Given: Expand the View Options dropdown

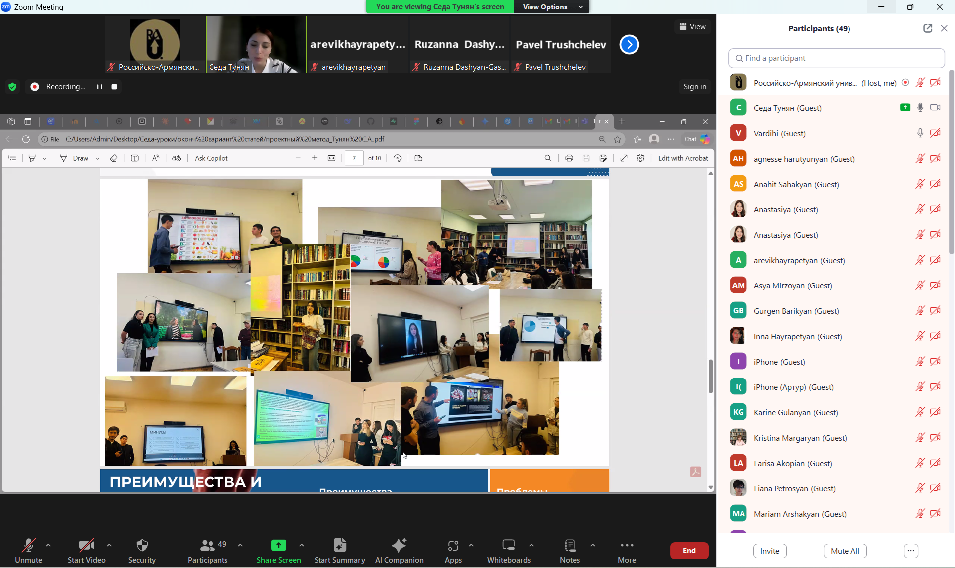Looking at the screenshot, I should (x=552, y=7).
